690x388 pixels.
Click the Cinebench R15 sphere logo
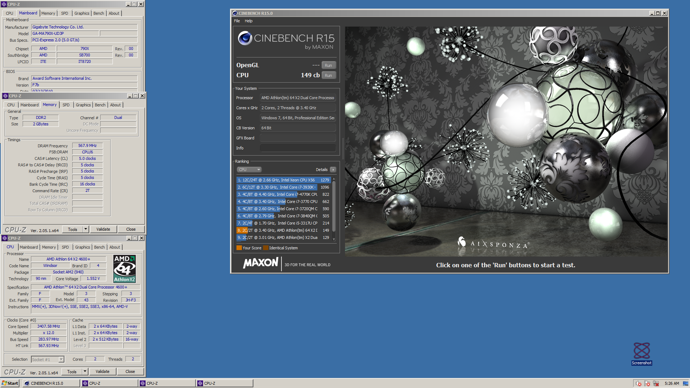(x=245, y=38)
